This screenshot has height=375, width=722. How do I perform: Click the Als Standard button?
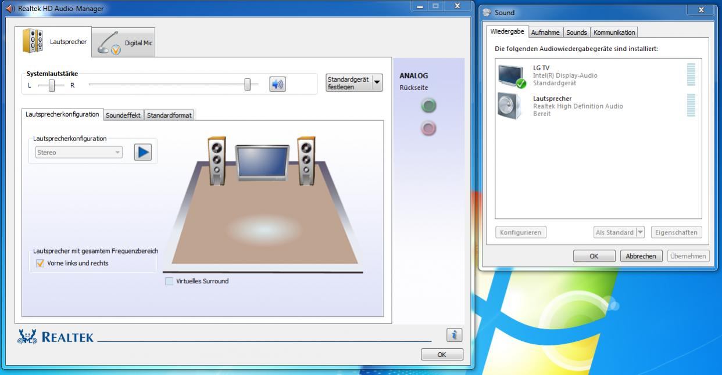pyautogui.click(x=615, y=232)
